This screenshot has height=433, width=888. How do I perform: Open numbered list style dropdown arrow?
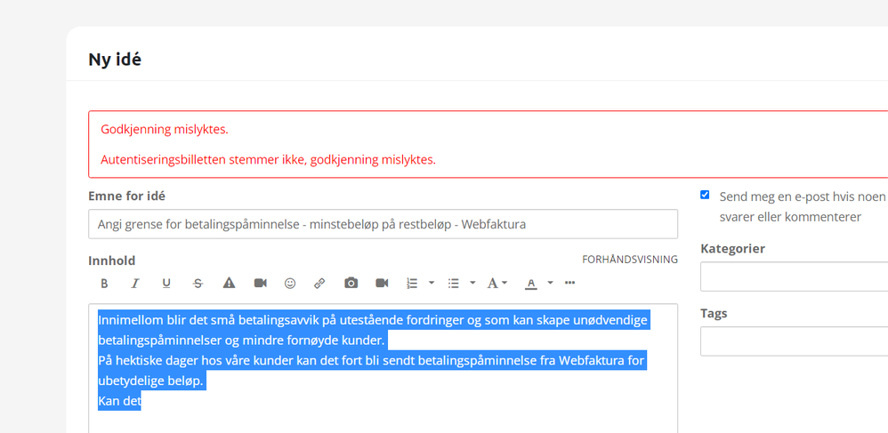(x=431, y=283)
